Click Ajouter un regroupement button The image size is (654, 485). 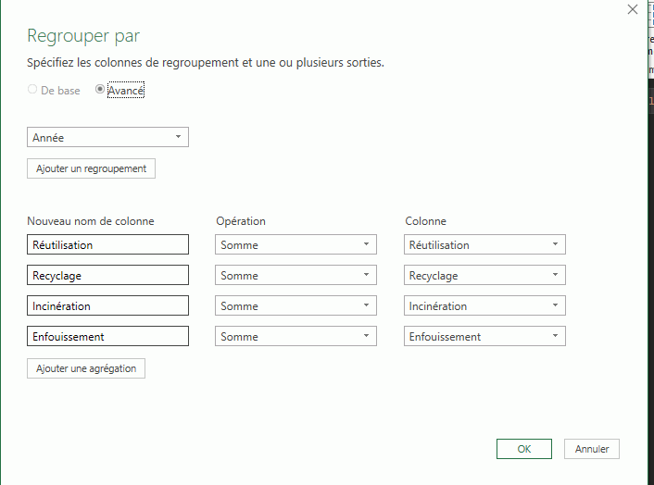91,168
